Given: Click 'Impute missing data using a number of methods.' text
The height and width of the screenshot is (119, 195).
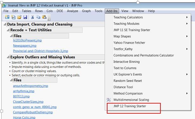Looking at the screenshot, I should point(47,67).
